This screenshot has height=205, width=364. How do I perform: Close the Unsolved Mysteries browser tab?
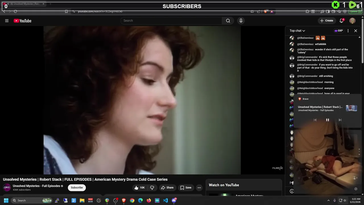pos(43,4)
